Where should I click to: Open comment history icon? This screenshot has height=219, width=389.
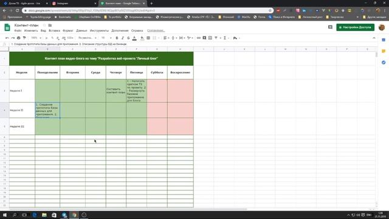point(330,27)
